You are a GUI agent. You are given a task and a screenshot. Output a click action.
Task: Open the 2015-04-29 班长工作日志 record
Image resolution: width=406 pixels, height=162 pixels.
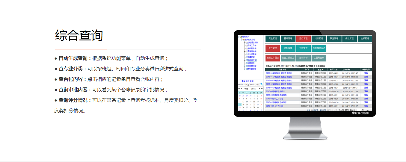pyautogui.click(x=279, y=73)
